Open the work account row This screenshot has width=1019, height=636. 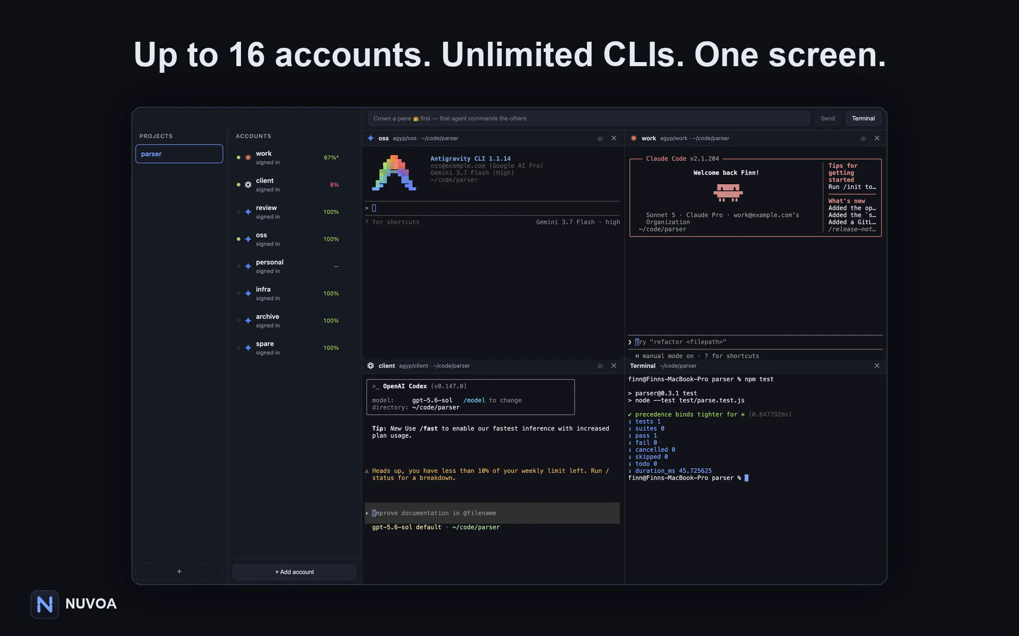click(x=294, y=158)
